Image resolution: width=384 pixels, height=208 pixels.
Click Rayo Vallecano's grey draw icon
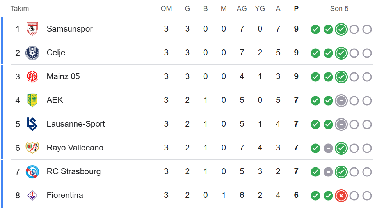[x=328, y=148]
